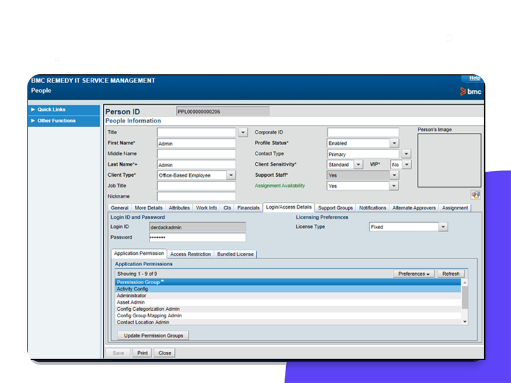The width and height of the screenshot is (511, 383).
Task: Click permissions list scrollbar up arrow
Action: pyautogui.click(x=465, y=283)
